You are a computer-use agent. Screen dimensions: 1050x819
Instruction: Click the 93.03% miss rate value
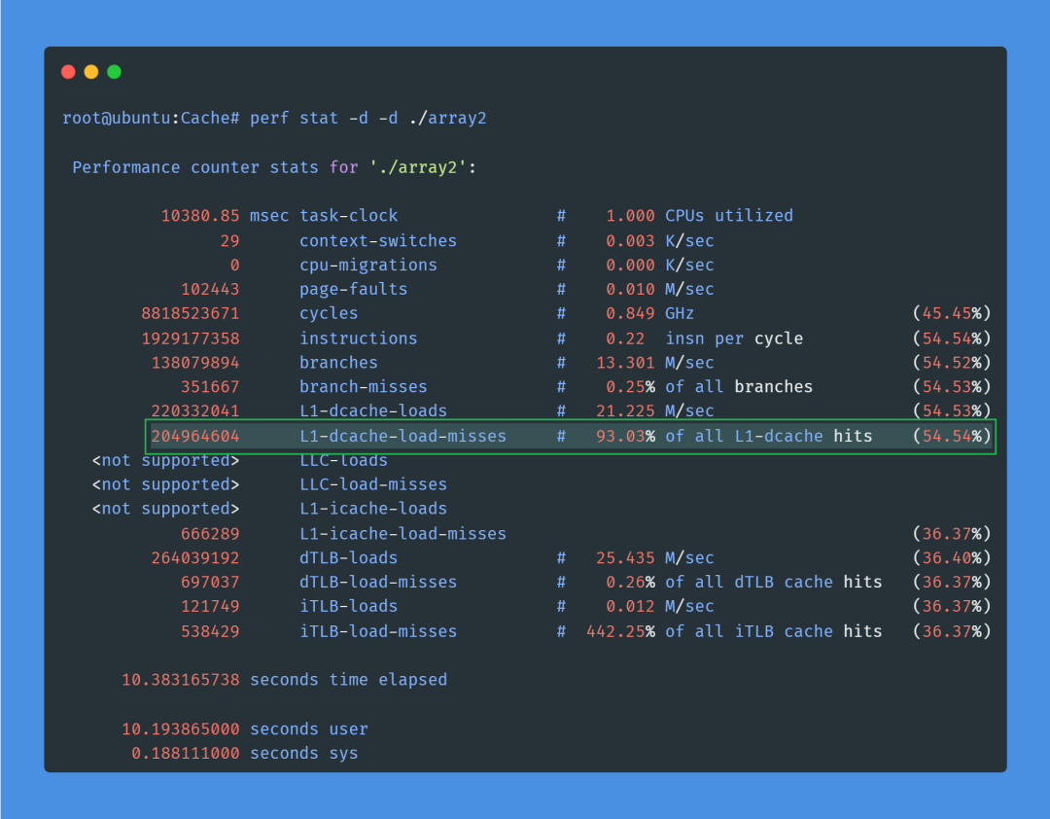620,436
